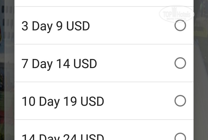Click the blank row above 3 Day option
Screen dimensions: 208x140
tap(104, 3)
